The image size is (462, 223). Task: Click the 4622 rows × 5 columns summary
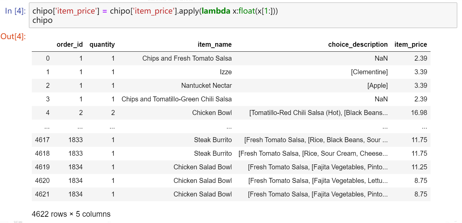pyautogui.click(x=71, y=214)
